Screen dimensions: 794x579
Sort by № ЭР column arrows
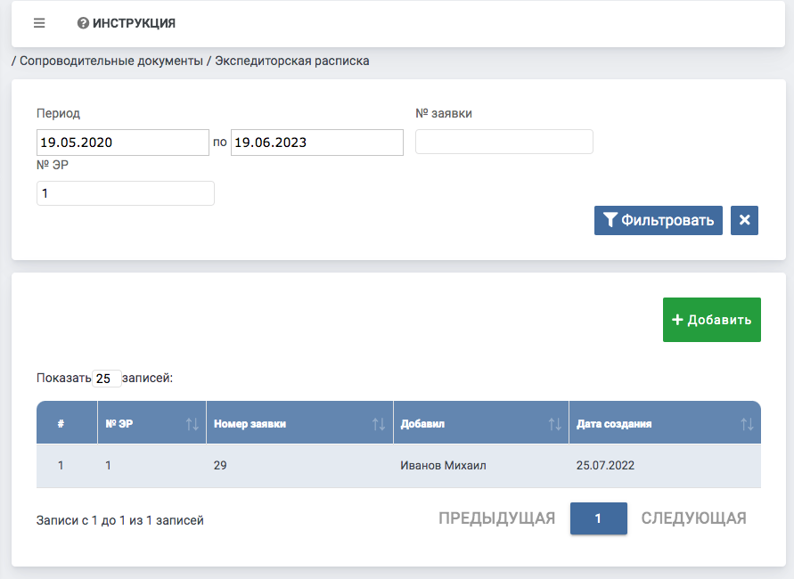coord(192,424)
